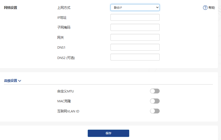221x140 pixels.
Task: Click the DNS1 text field
Action: (135, 47)
